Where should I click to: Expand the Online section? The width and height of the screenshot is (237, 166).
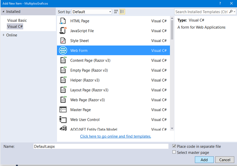4,35
